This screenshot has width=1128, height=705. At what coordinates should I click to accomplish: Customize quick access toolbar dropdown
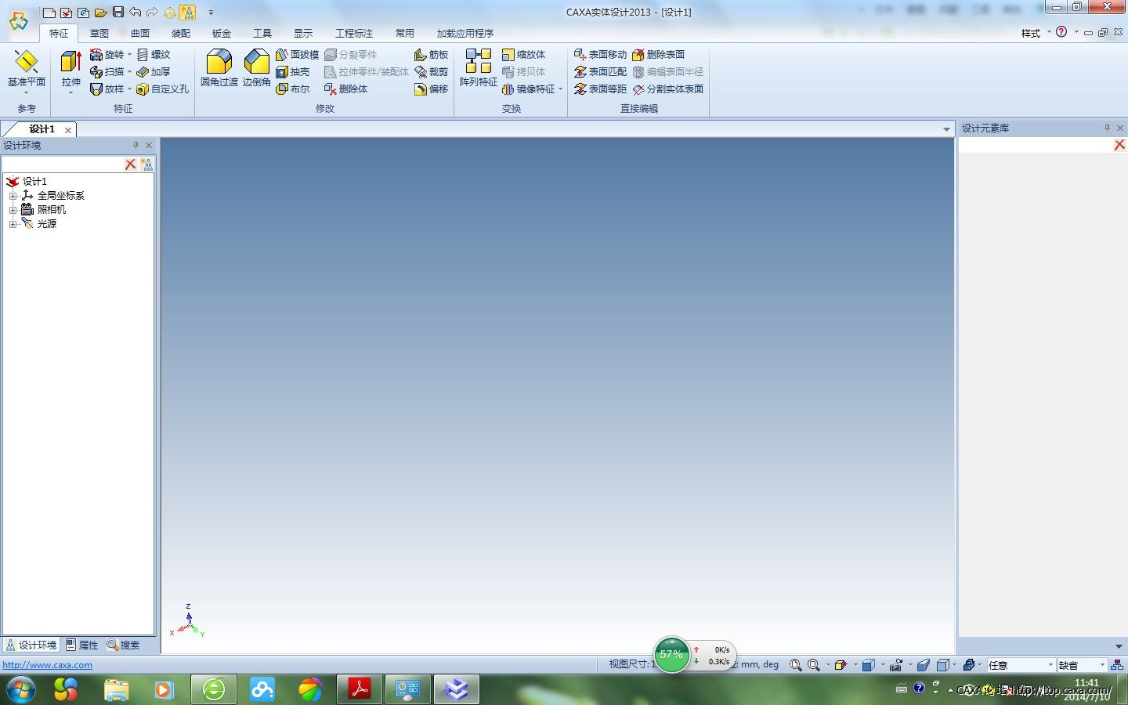[211, 13]
